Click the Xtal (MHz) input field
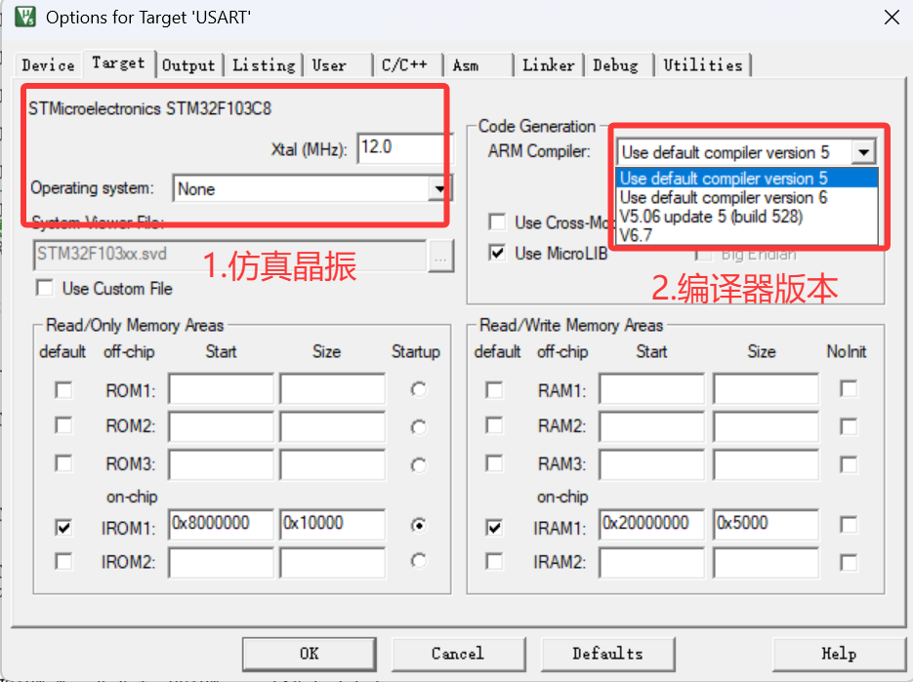 pyautogui.click(x=403, y=147)
